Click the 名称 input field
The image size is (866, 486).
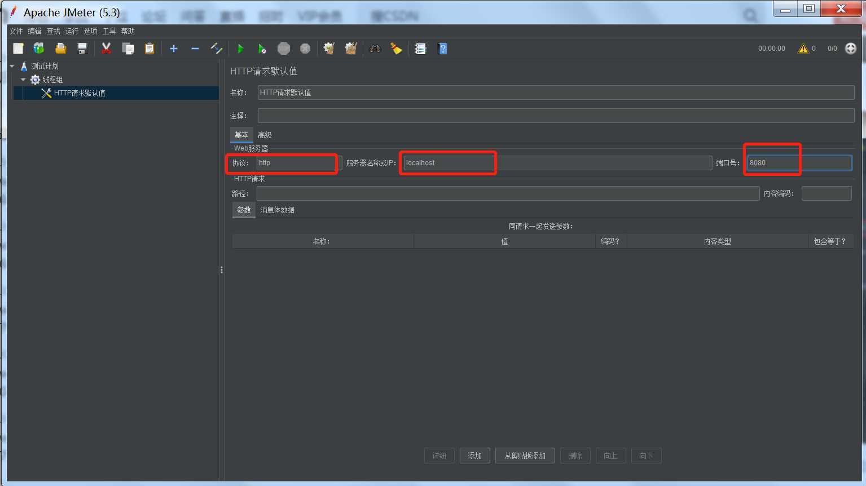(x=556, y=92)
